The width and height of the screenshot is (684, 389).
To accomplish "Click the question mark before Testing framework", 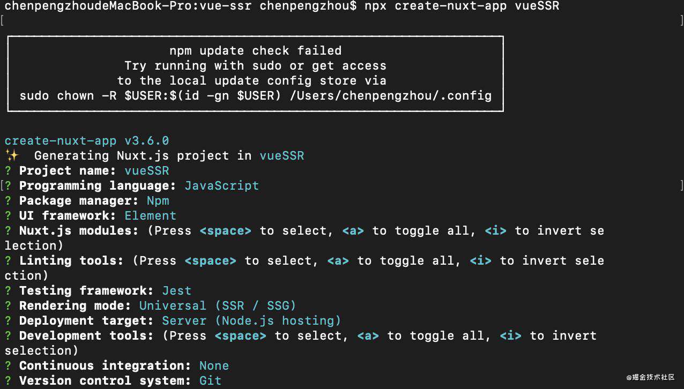I will tap(8, 290).
